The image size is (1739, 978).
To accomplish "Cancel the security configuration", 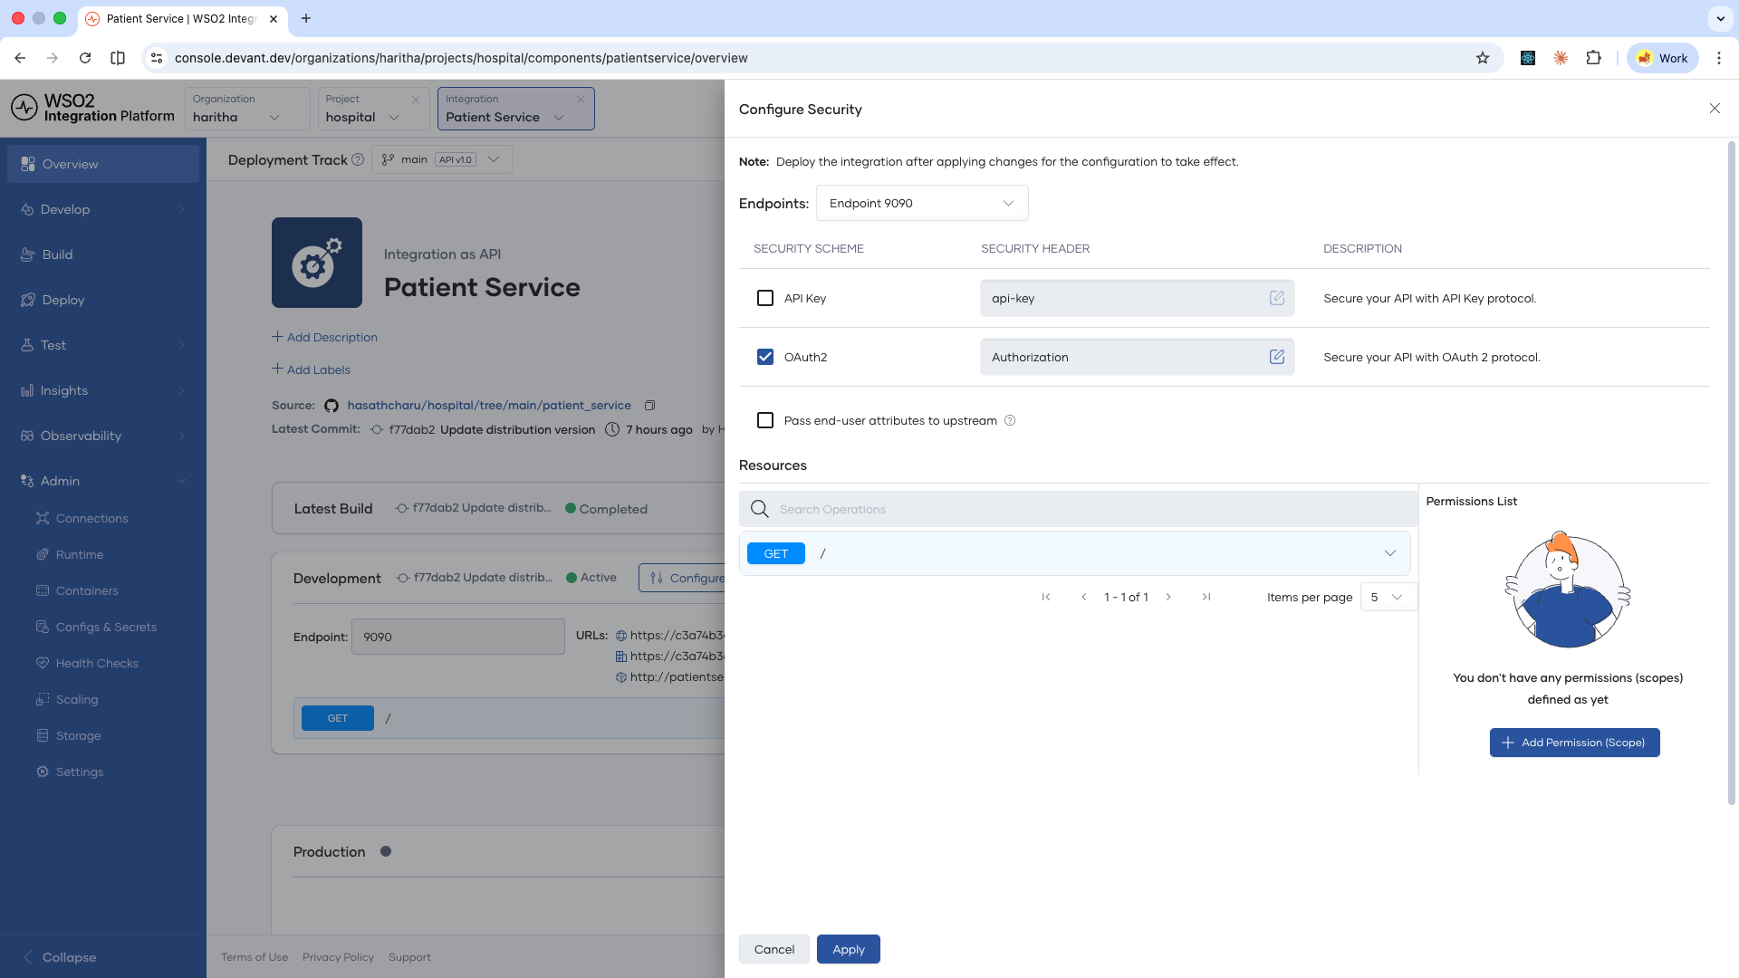I will click(x=774, y=949).
